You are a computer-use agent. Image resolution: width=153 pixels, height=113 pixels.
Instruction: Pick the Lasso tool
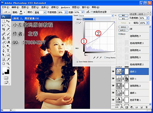(4, 25)
